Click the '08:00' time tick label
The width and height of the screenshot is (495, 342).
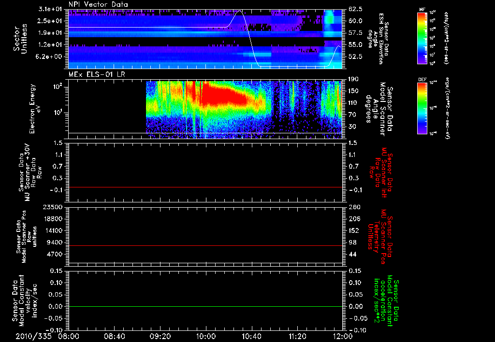point(68,336)
